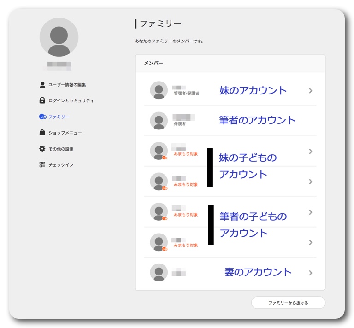This screenshot has width=354, height=328.
Task: Expand the 妹のアカウント row chevron
Action: 311,91
